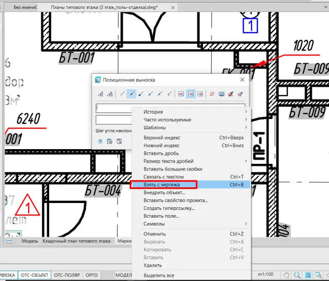Click the help icon in callout dialog
This screenshot has height=281, width=329.
click(100, 141)
